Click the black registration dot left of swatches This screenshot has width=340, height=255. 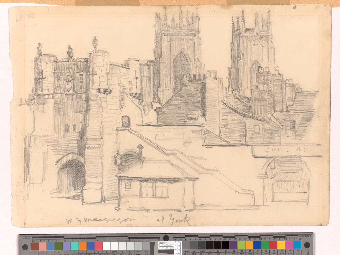25,247
